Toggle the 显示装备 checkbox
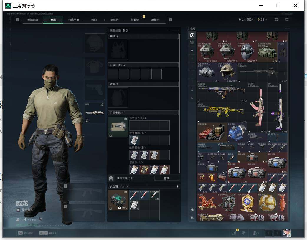Screen dimensions: 307x240 point(18,210)
